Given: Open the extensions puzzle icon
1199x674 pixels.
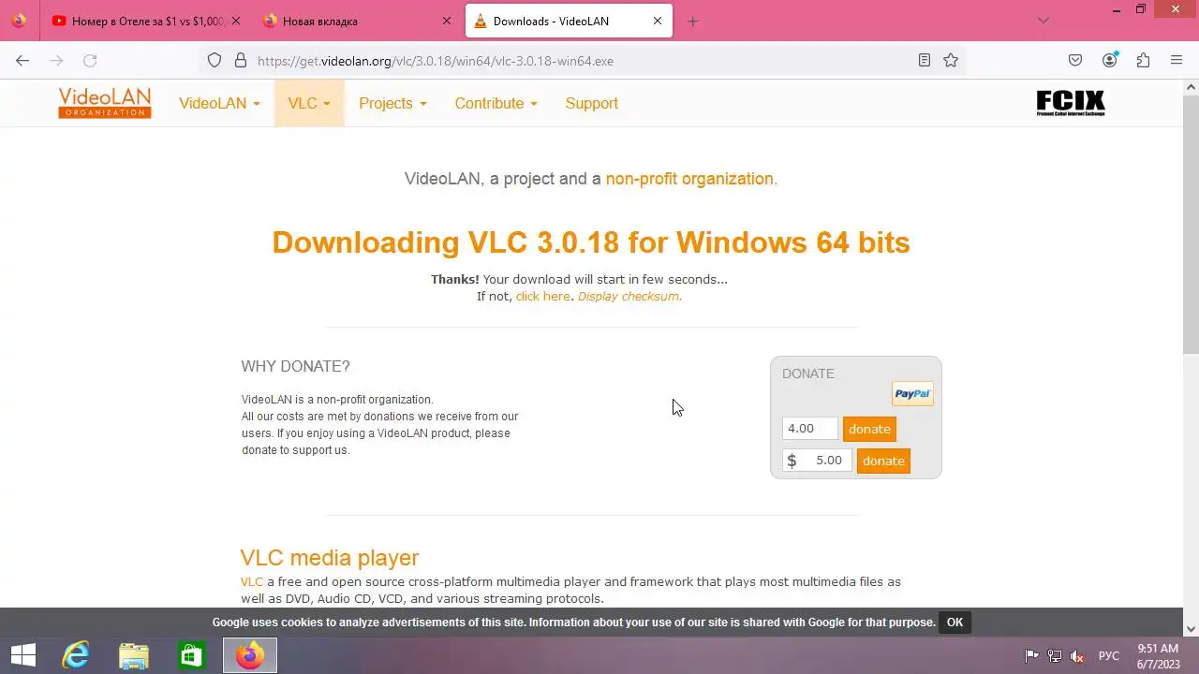Looking at the screenshot, I should point(1143,60).
